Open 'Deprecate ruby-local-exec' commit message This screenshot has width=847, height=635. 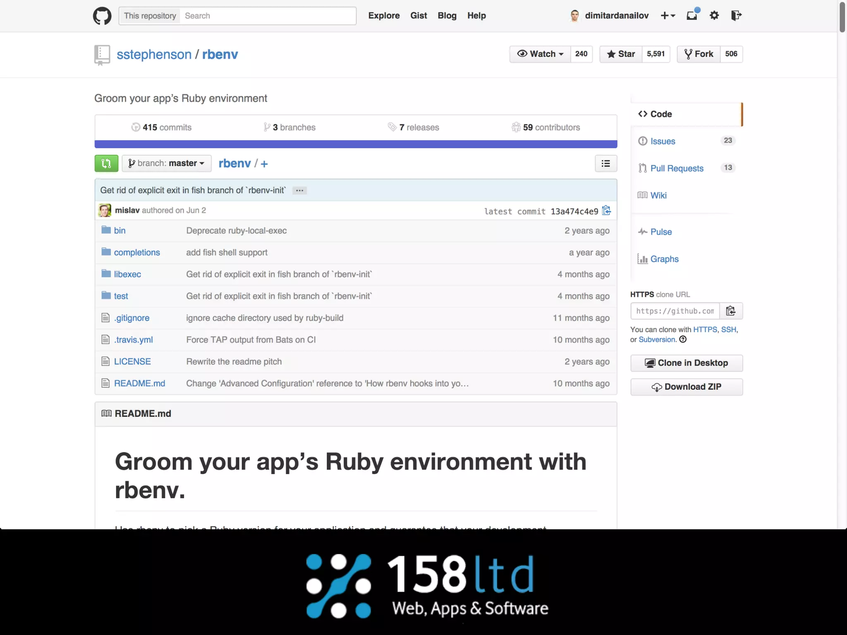236,231
